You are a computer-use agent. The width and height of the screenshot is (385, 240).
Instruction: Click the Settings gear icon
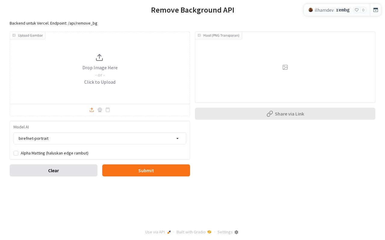(236, 232)
